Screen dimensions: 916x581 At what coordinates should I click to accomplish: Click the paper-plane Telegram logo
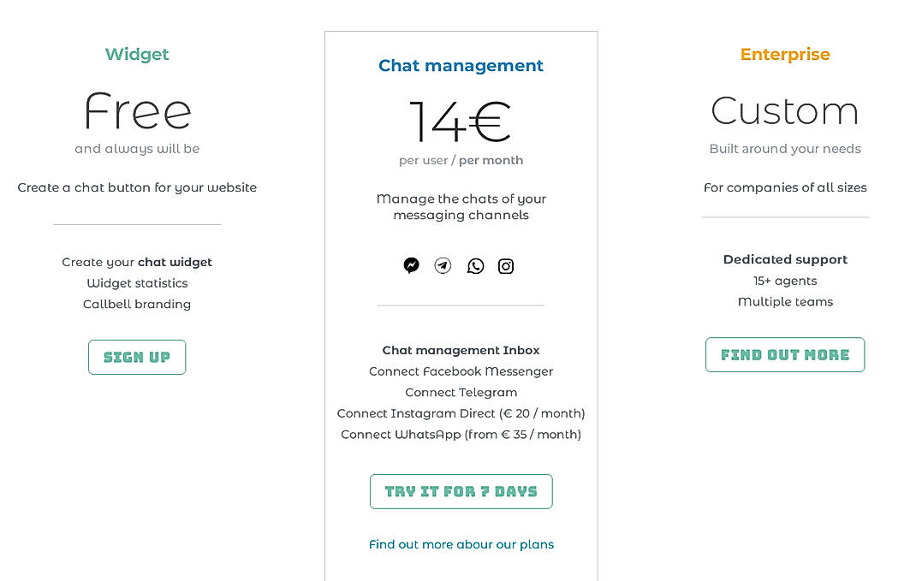[x=443, y=266]
